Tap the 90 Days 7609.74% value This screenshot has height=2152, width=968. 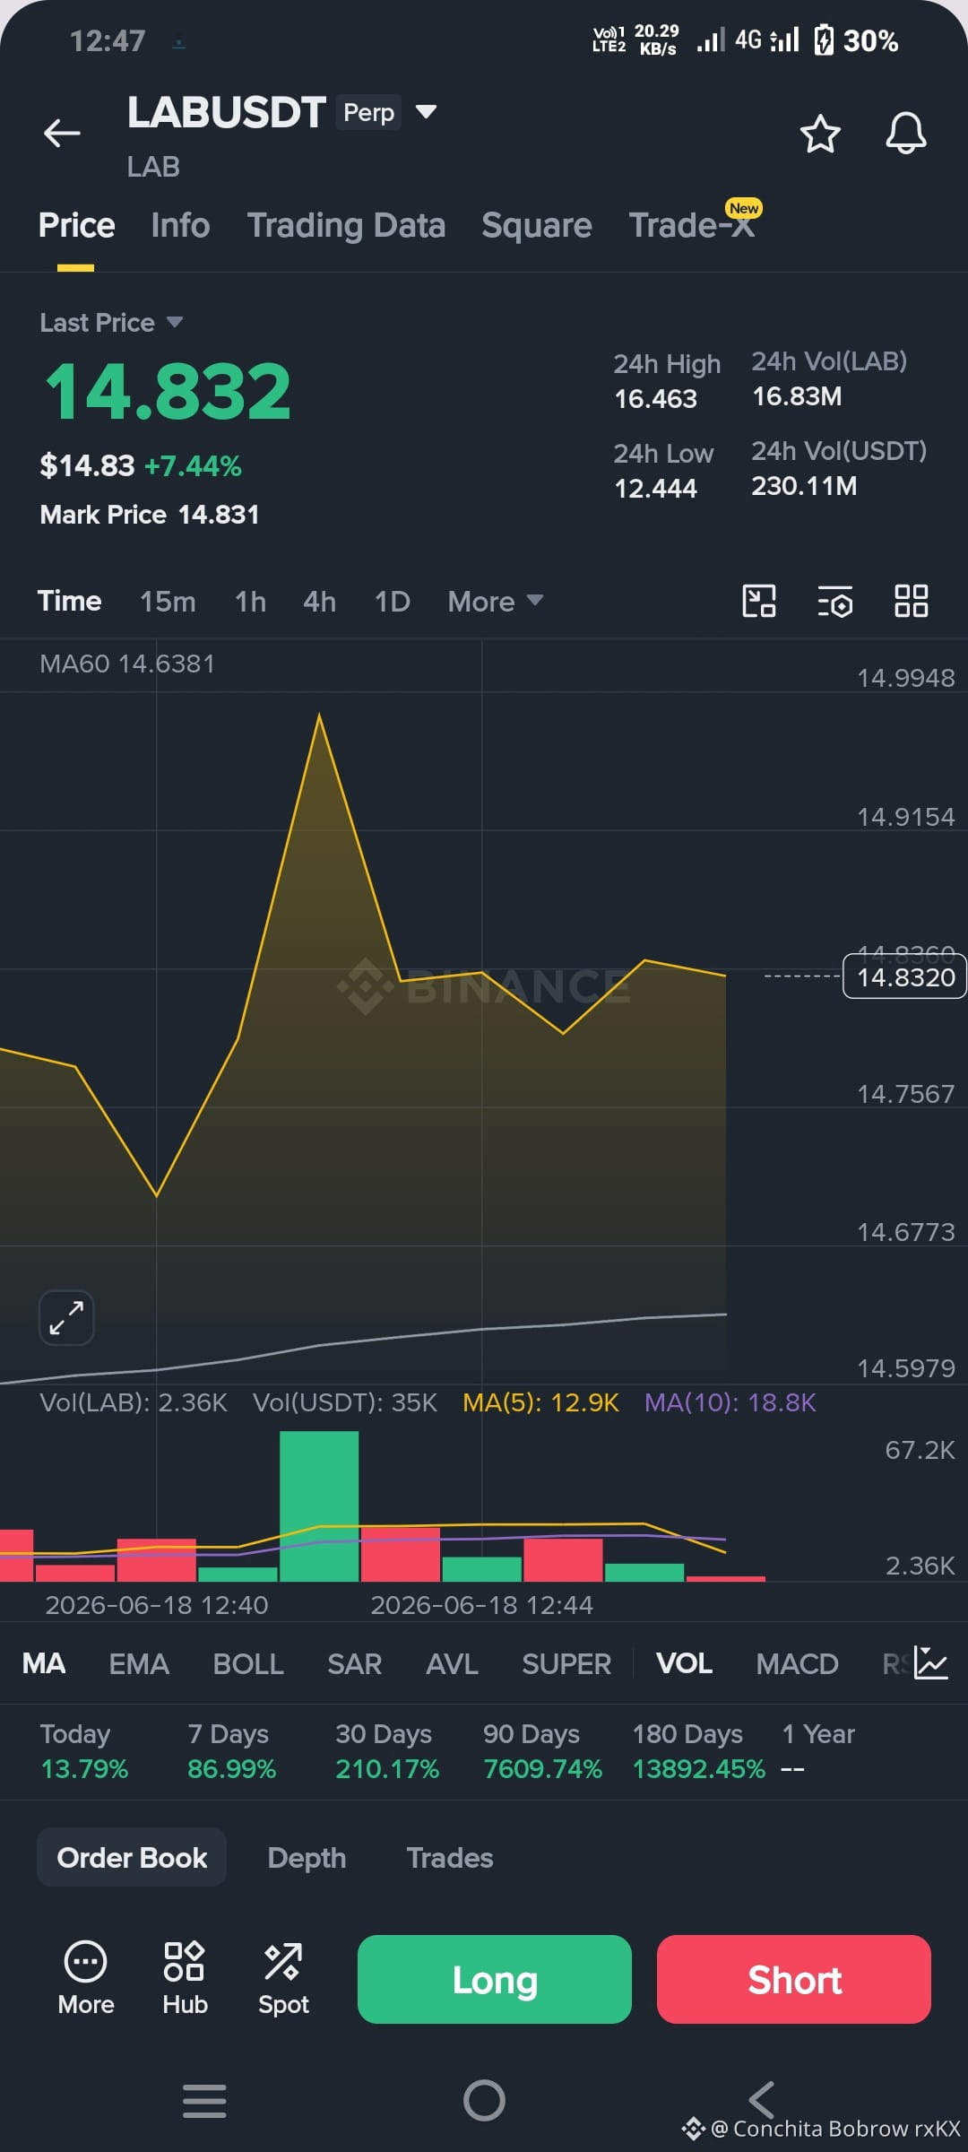542,1769
